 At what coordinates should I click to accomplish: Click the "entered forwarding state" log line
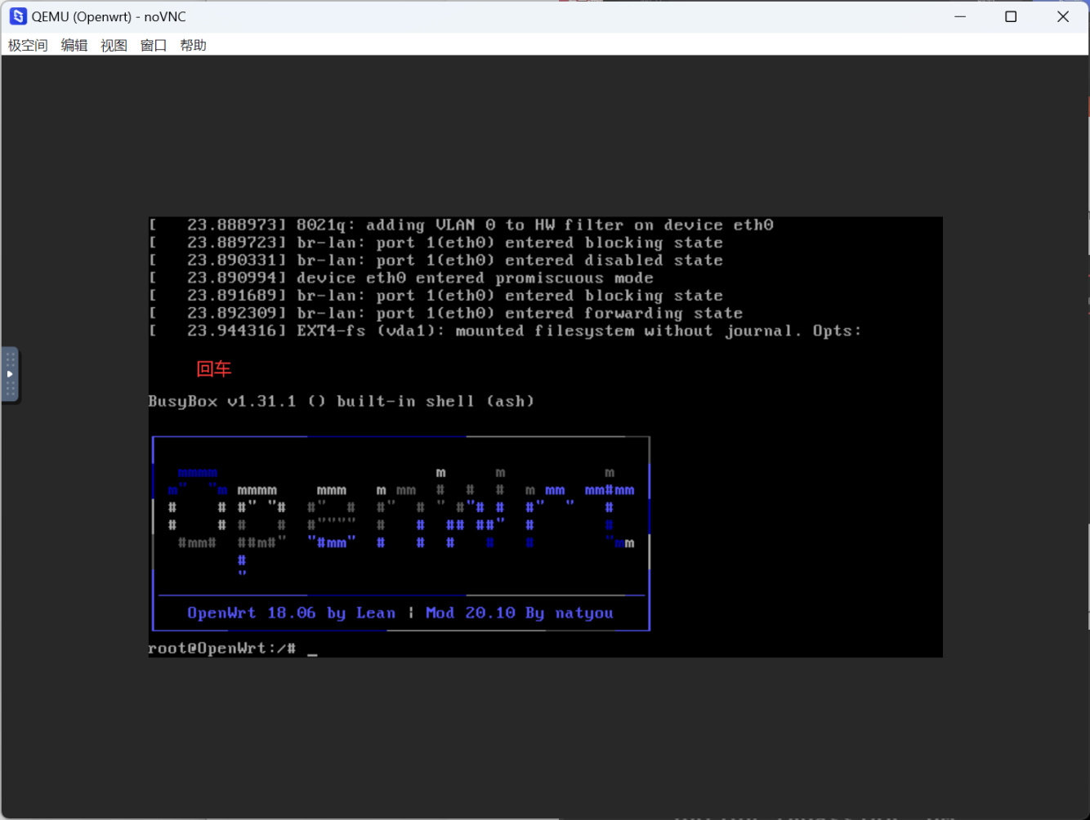[x=446, y=314]
